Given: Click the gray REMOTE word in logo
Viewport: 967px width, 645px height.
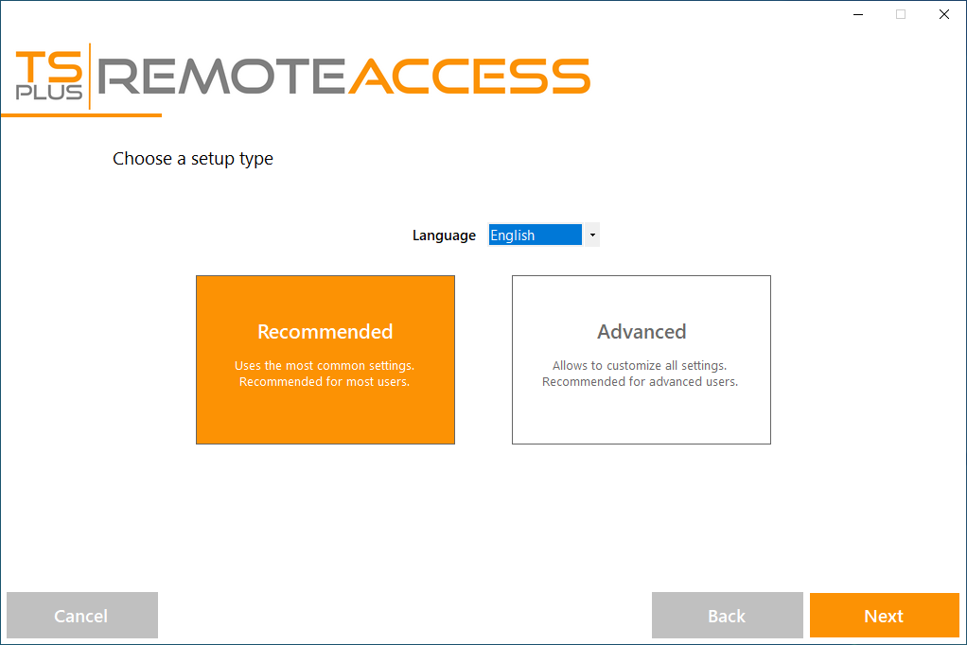Looking at the screenshot, I should (222, 76).
